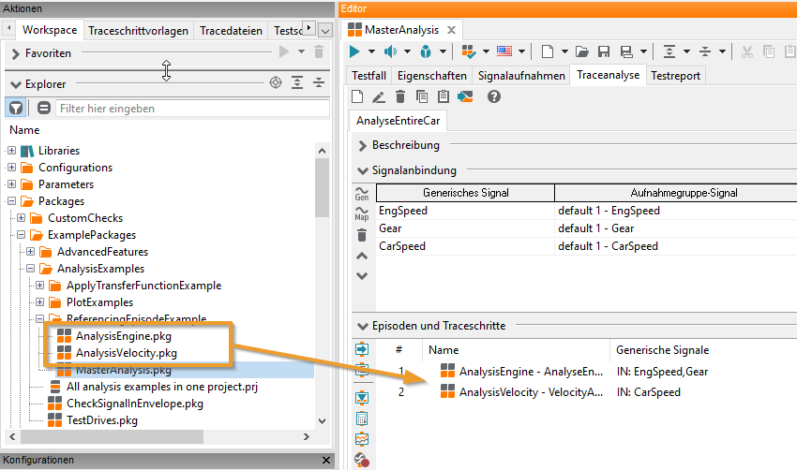Screen dimensions: 797x470
Task: Copy trace analysis icon
Action: pos(422,96)
